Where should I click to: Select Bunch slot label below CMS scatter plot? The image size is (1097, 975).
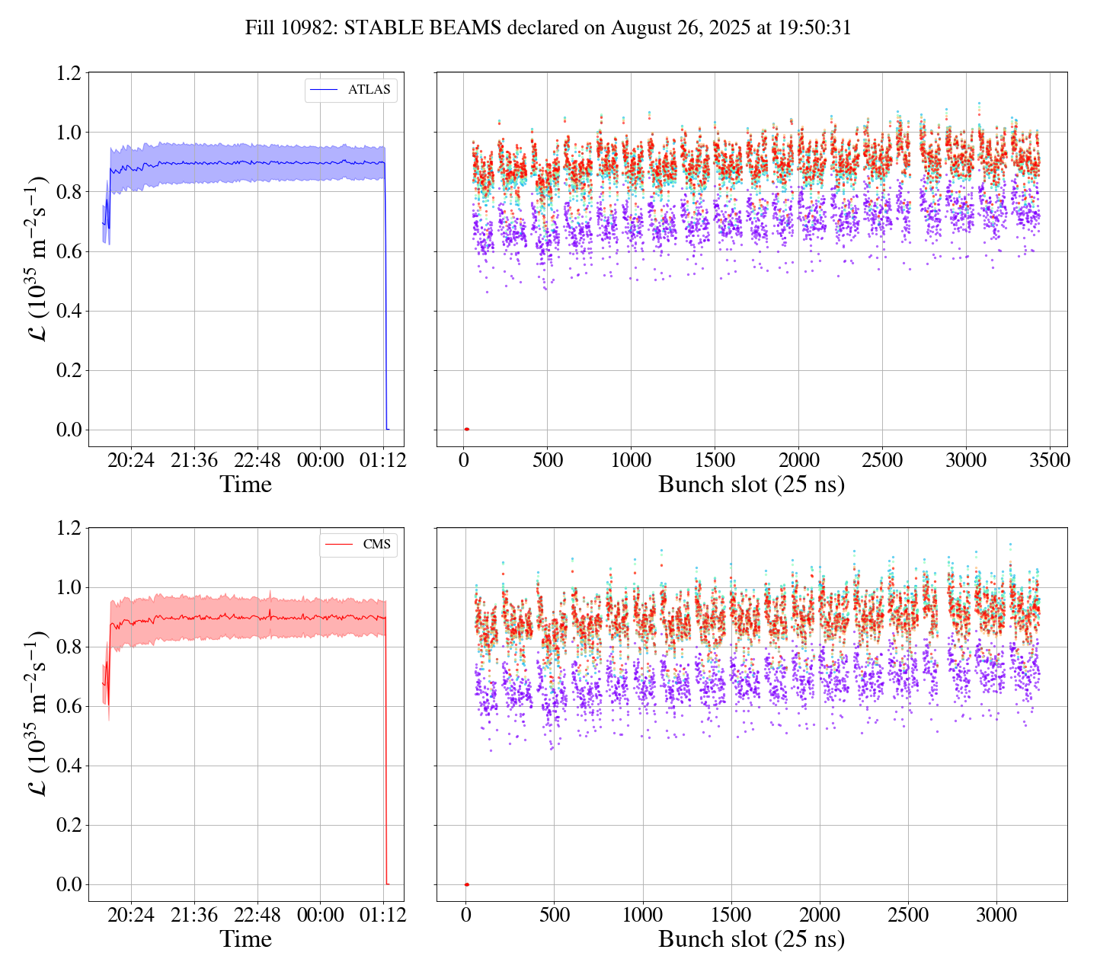[751, 939]
